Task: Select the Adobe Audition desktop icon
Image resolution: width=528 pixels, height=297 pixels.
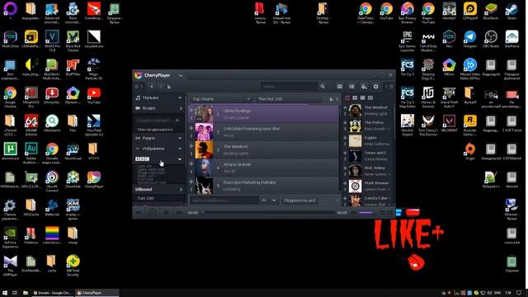Action: 31,153
